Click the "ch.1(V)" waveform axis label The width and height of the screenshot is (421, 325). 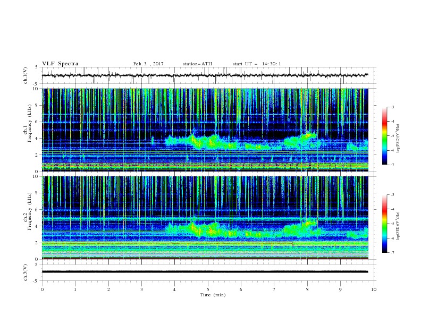click(25, 75)
